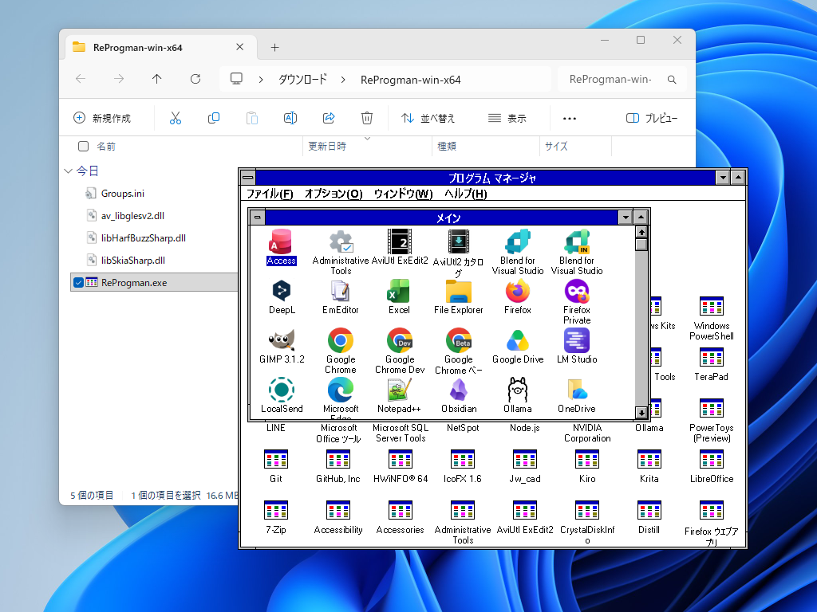Open the ウィンドウ(W) menu
Screen dimensions: 817x612
[403, 194]
